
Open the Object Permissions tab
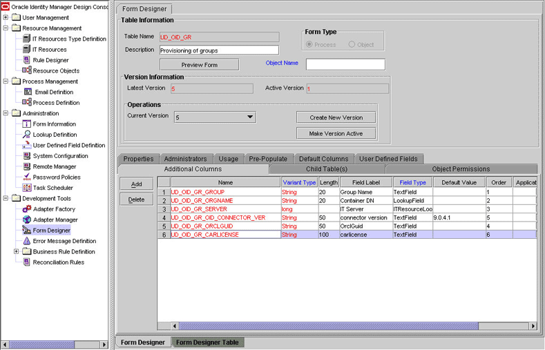coord(461,169)
